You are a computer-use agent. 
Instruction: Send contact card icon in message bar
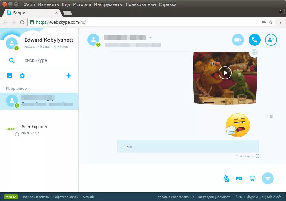coord(239,178)
